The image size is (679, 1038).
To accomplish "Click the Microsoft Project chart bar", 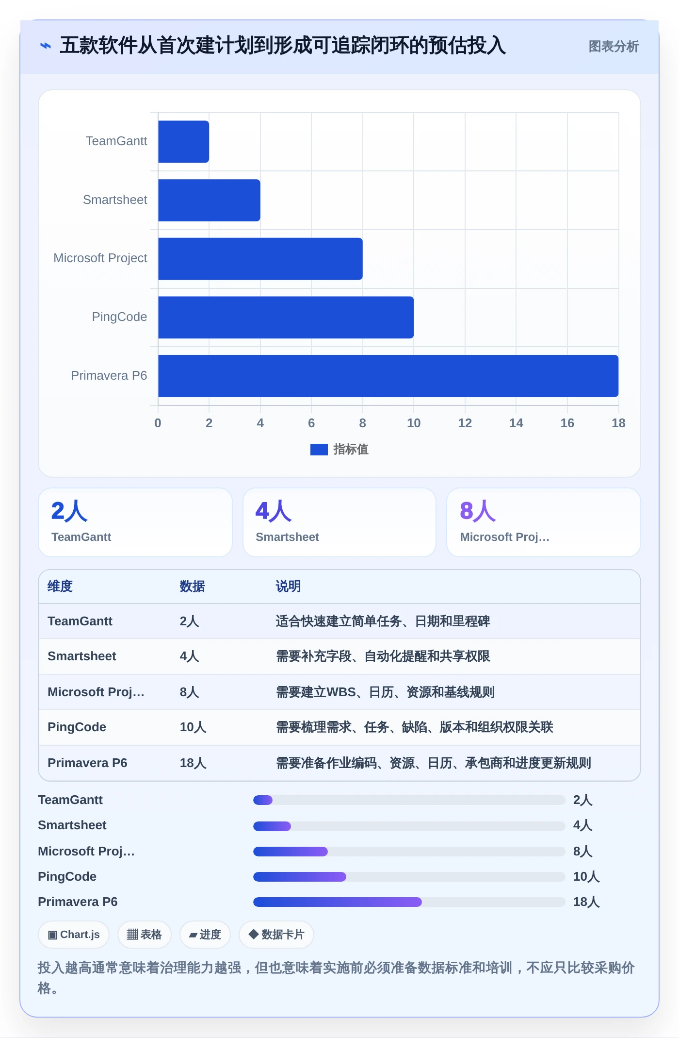I will click(x=260, y=259).
